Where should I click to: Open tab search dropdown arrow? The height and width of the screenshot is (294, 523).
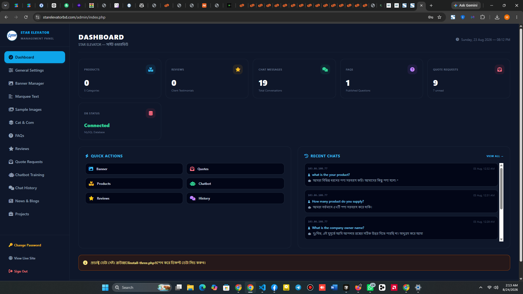coord(5,5)
